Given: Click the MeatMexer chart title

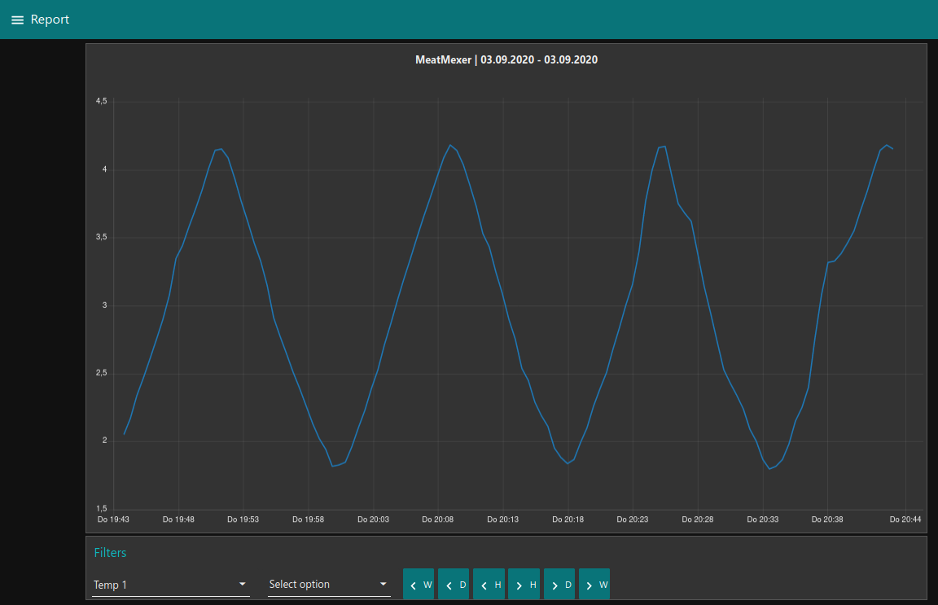Looking at the screenshot, I should tap(506, 59).
